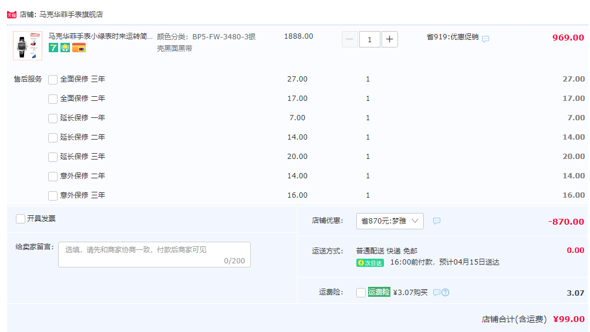Check the 延长保修 三年 service option
Image resolution: width=590 pixels, height=332 pixels.
[x=53, y=157]
